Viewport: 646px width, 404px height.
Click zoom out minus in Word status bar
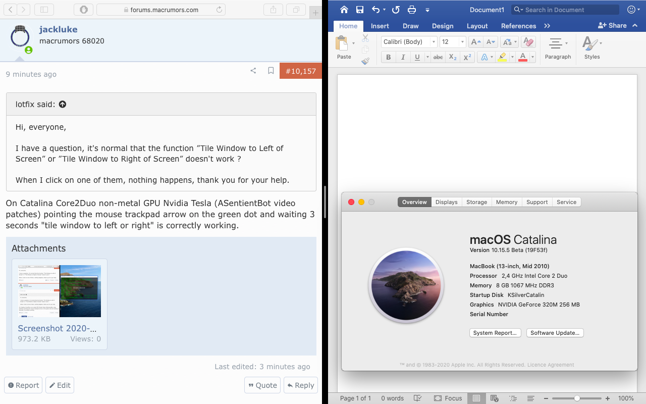coord(547,398)
